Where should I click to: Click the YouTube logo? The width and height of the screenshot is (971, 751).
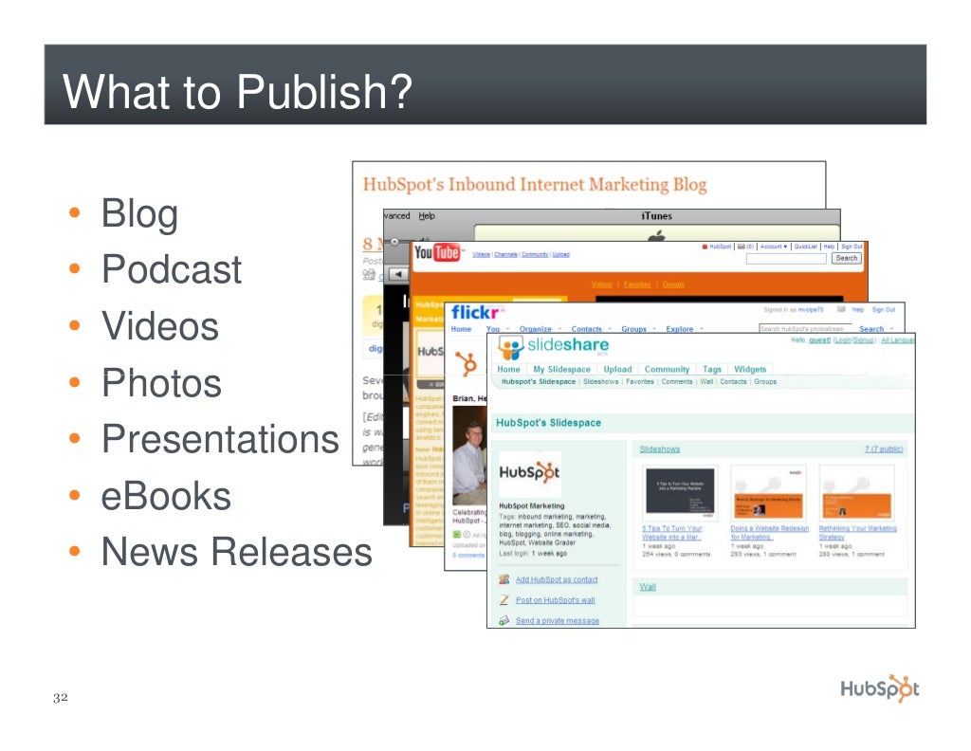[x=436, y=252]
